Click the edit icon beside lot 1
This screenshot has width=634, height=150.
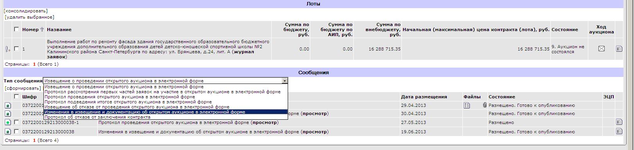tap(7, 49)
